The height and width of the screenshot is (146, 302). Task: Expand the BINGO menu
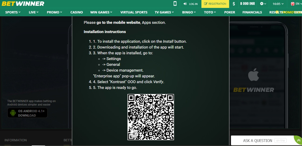click(189, 12)
